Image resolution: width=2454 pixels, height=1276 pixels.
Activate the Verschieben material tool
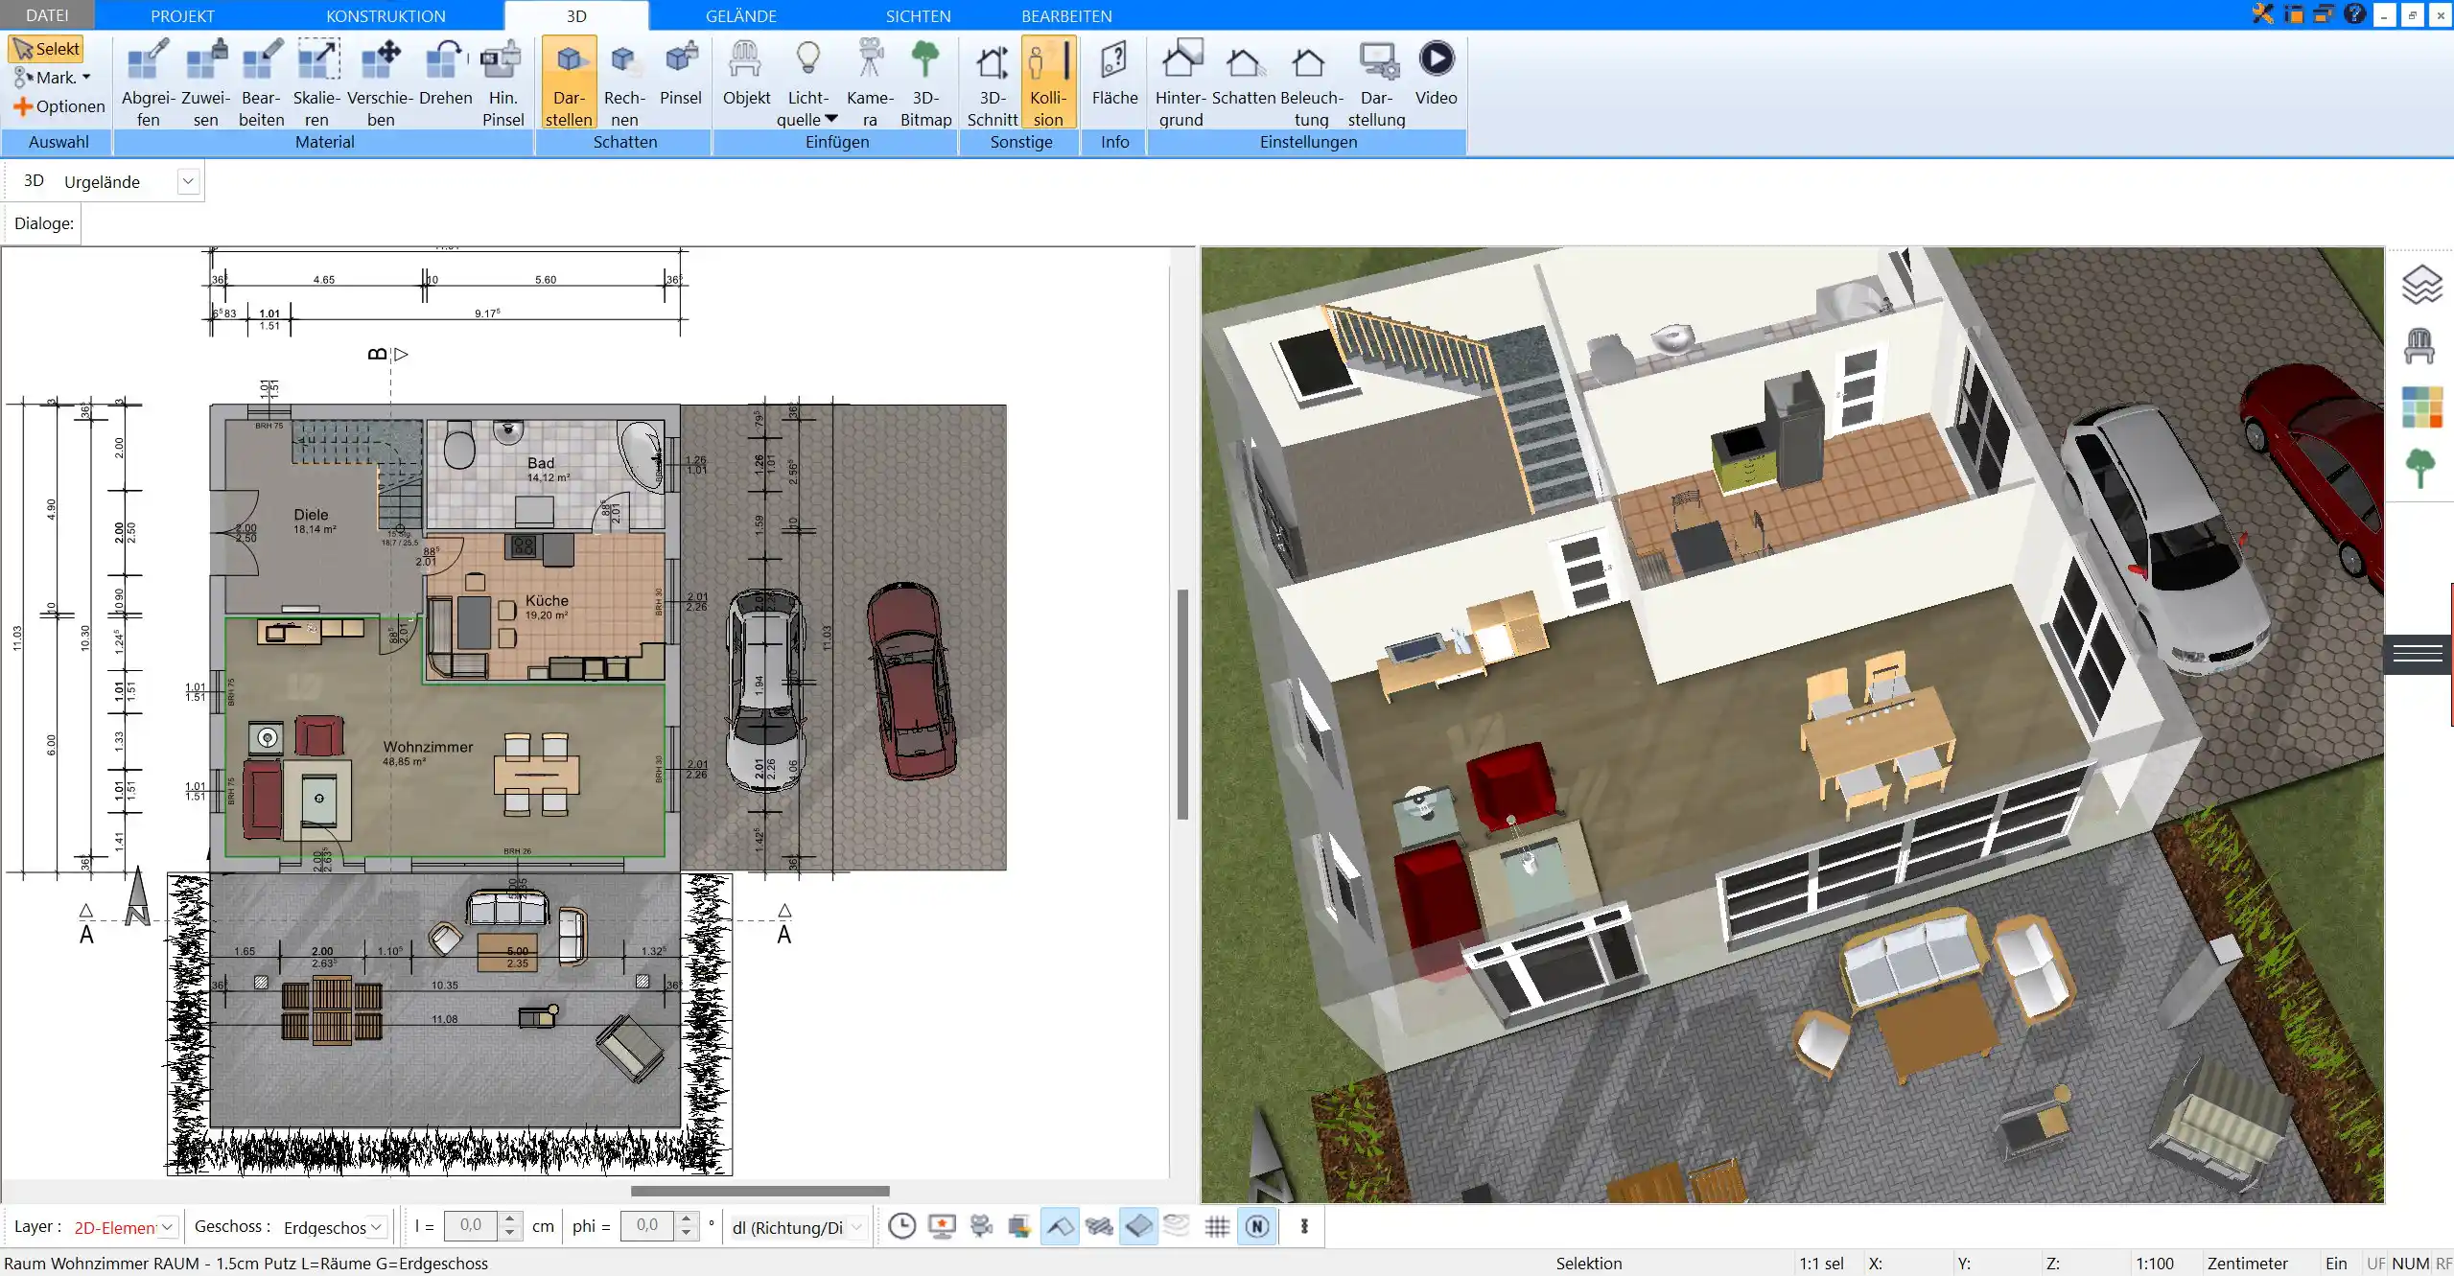[380, 82]
